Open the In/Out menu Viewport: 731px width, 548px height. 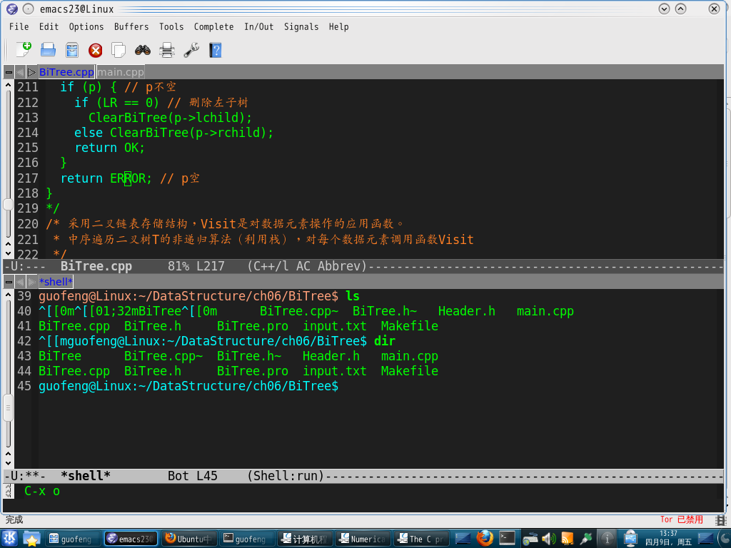point(258,26)
